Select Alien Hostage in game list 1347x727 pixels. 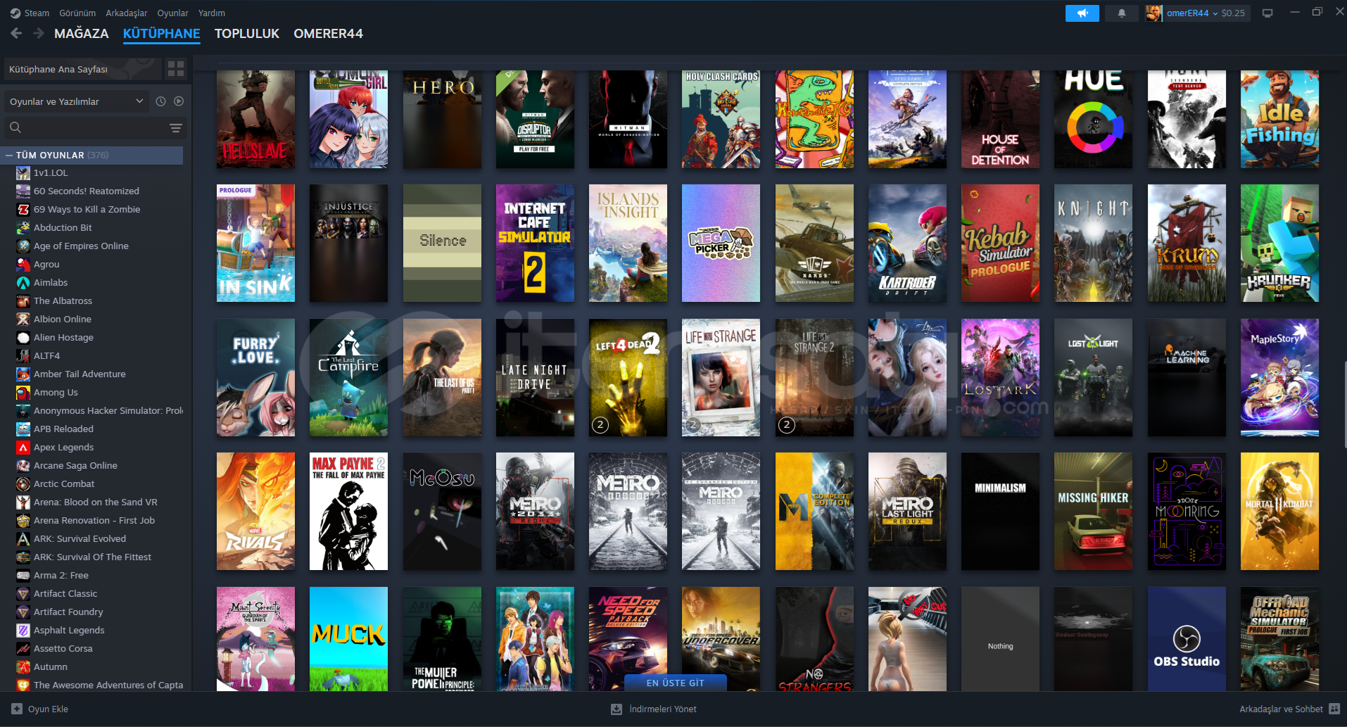click(63, 337)
